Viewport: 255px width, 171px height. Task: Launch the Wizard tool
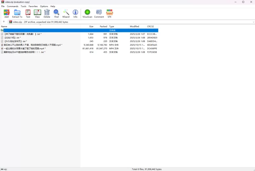(x=66, y=13)
